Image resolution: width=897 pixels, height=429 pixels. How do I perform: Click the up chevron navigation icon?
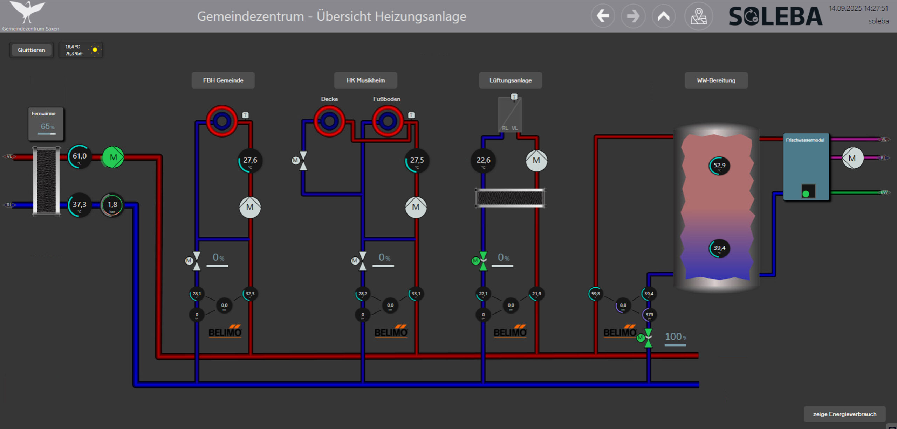tap(663, 16)
